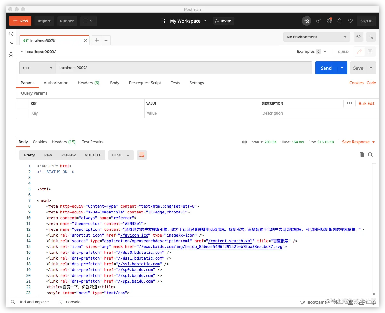Switch to the Test Results tab
This screenshot has height=313, width=385.
tap(92, 142)
